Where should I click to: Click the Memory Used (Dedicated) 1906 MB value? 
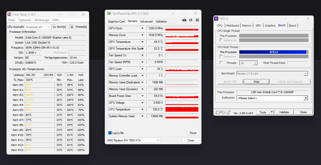(x=155, y=82)
